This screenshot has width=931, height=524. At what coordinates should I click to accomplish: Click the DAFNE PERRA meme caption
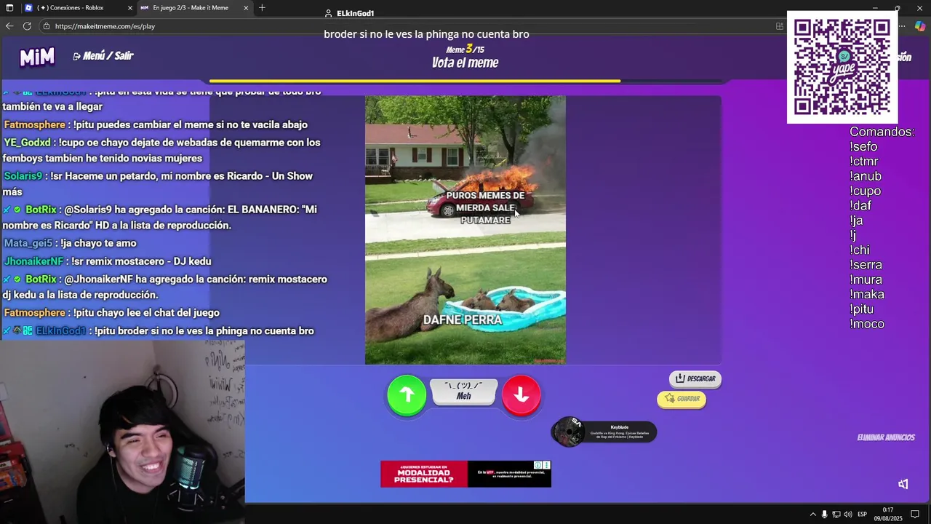tap(463, 319)
